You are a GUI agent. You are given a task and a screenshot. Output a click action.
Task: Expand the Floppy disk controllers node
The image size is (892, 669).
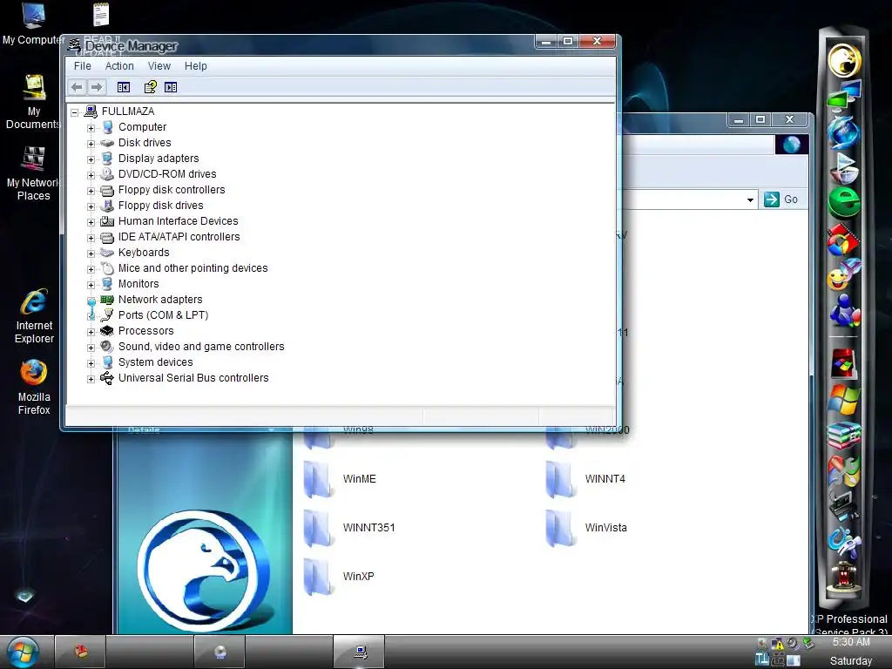tap(91, 191)
